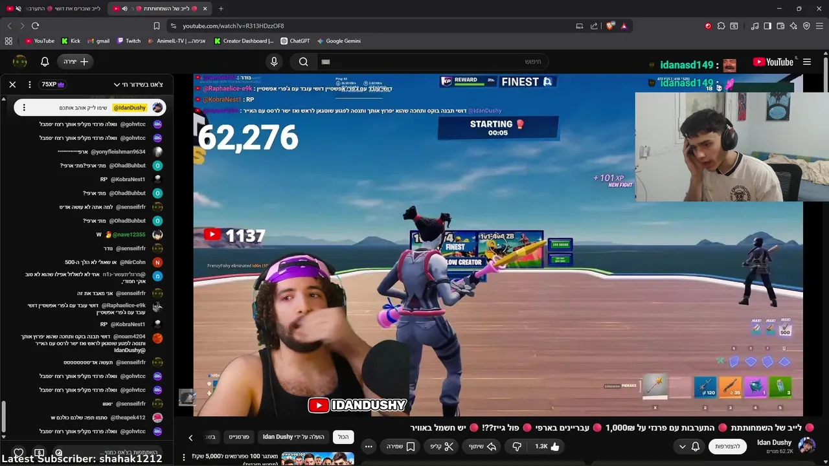The width and height of the screenshot is (829, 466).
Task: Click the live chat scrollbar
Action: pyautogui.click(x=3, y=417)
